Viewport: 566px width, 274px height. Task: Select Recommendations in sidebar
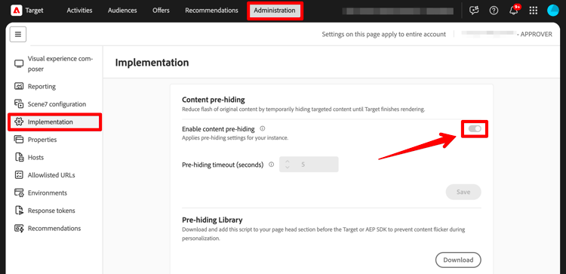click(54, 228)
